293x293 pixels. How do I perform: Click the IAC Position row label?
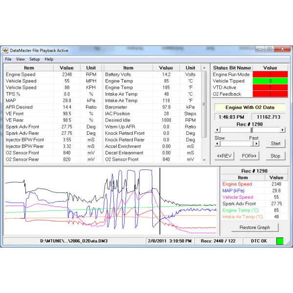pyautogui.click(x=117, y=114)
